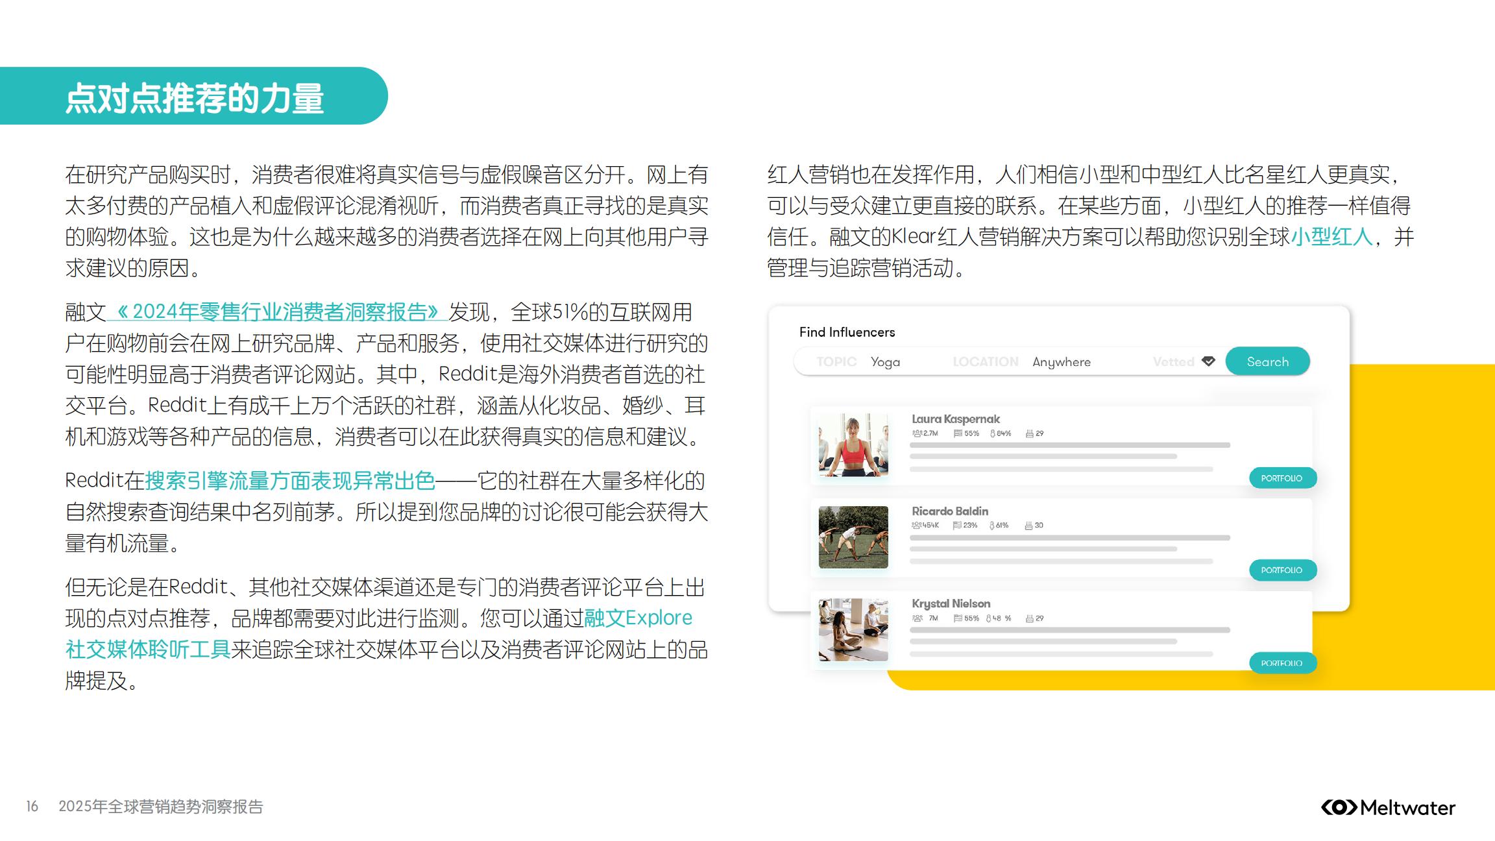1495x841 pixels.
Task: Click the Meltwater logo icon
Action: pyautogui.click(x=1339, y=807)
